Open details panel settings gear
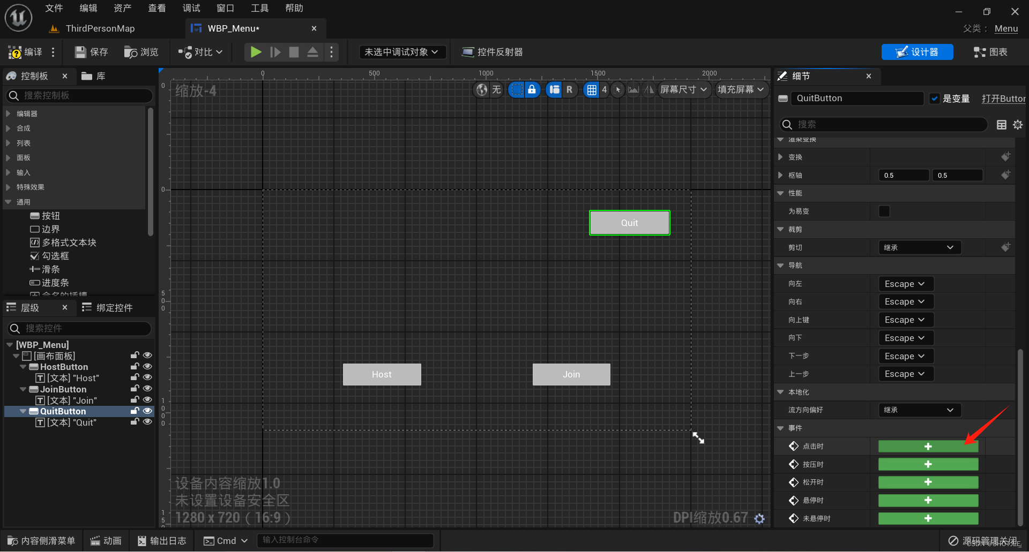1029x552 pixels. (x=1018, y=124)
